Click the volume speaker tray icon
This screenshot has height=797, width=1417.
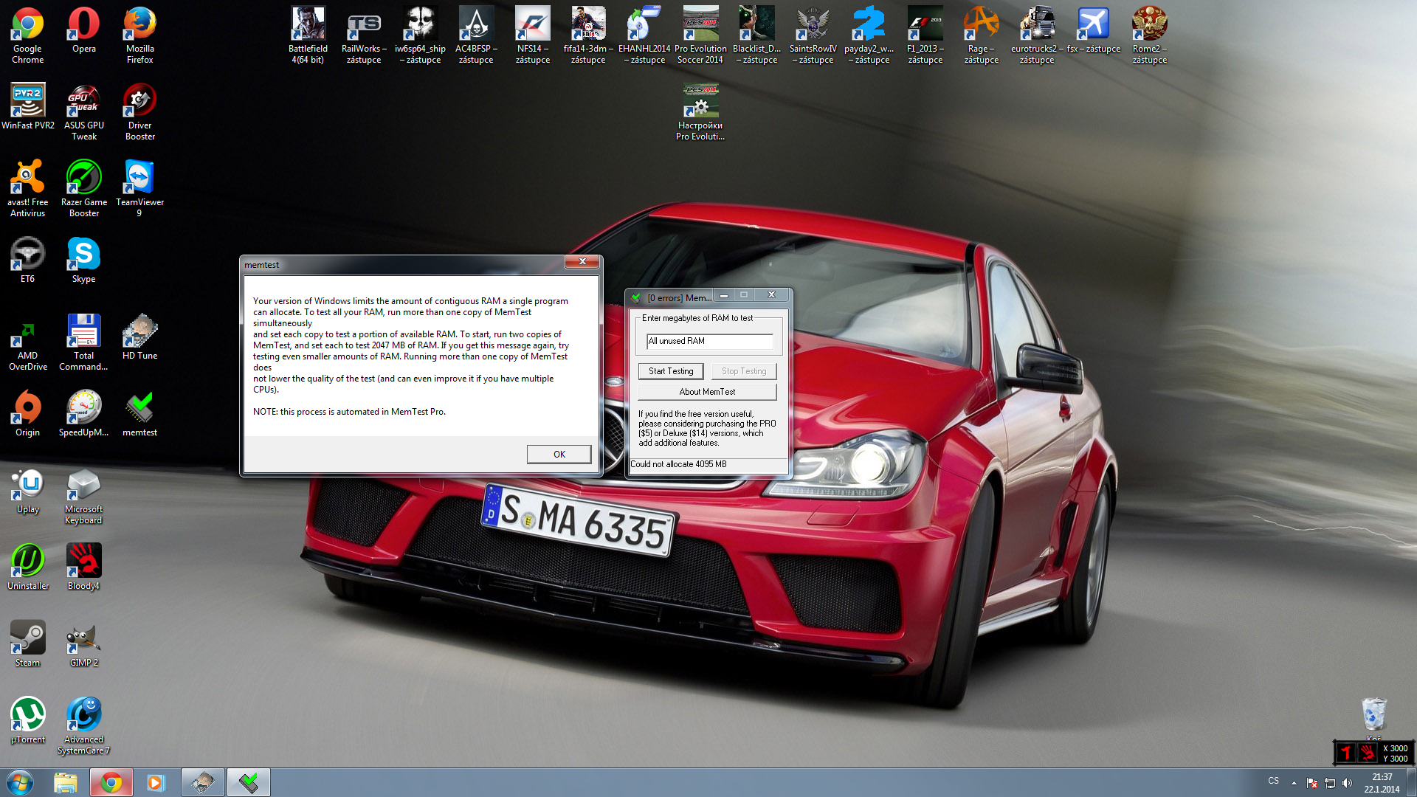[1348, 782]
